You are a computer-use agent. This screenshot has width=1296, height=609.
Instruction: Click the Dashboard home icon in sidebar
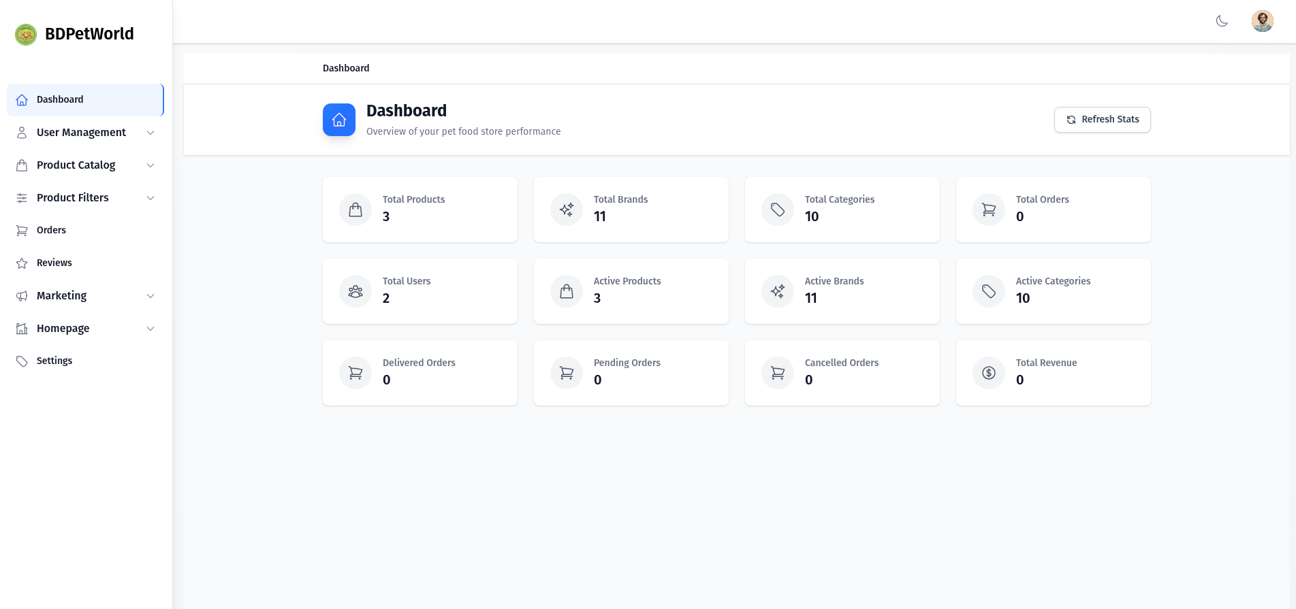[22, 100]
